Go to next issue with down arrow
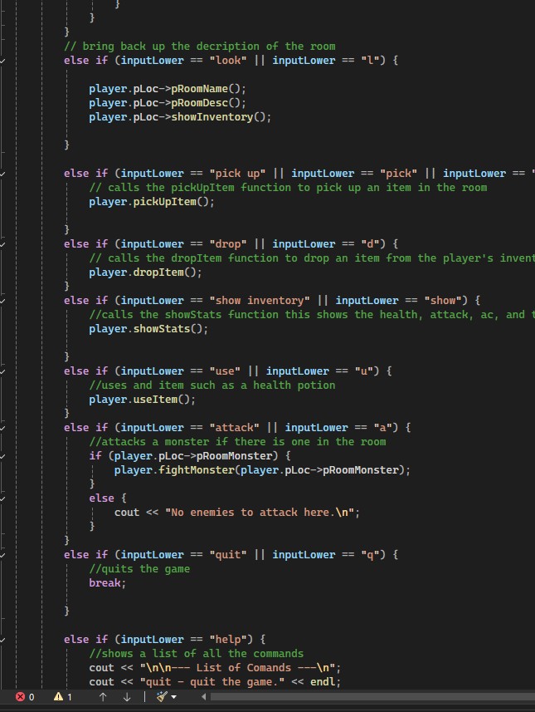Image resolution: width=535 pixels, height=712 pixels. click(127, 696)
